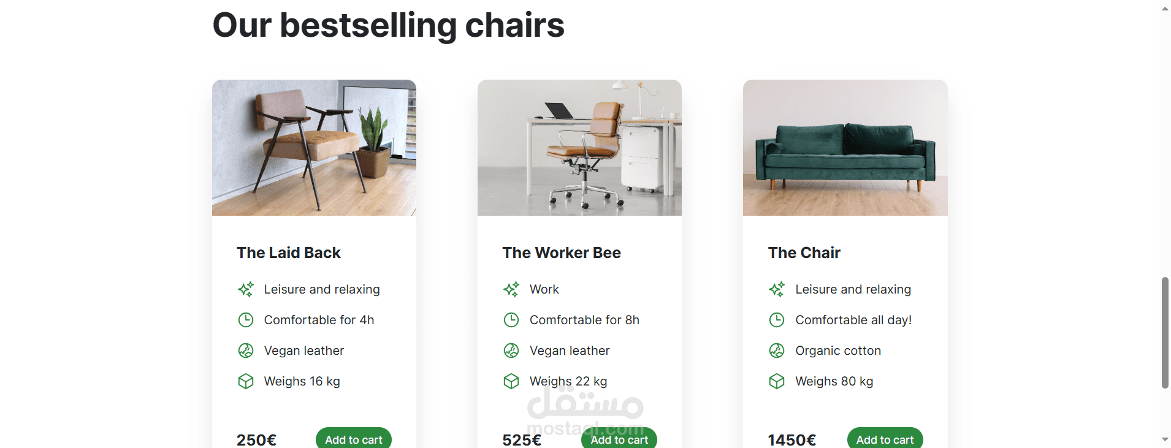Click clock icon next to Comfortable for 8h
The image size is (1171, 448).
[511, 320]
